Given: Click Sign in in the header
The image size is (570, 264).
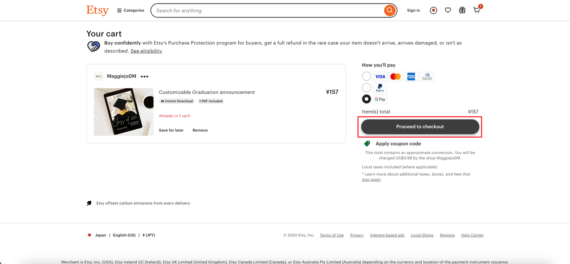Looking at the screenshot, I should click(413, 10).
